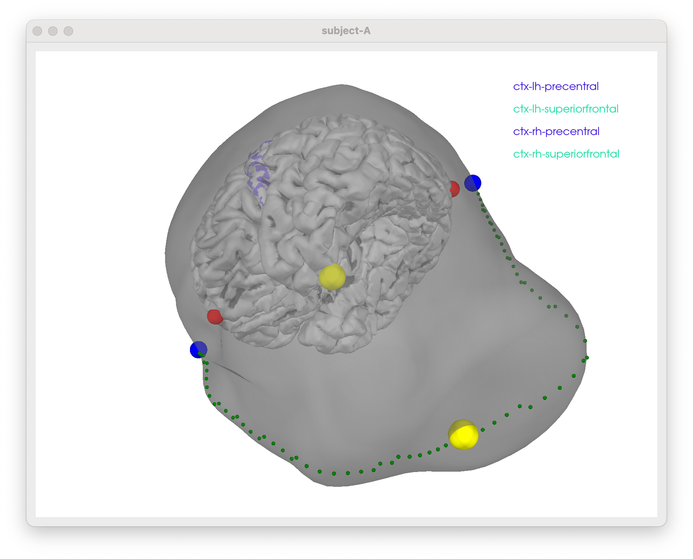Viewport: 693px width, 559px height.
Task: Select the ctx-lh-superiorfrontal legend entry
Action: click(565, 109)
